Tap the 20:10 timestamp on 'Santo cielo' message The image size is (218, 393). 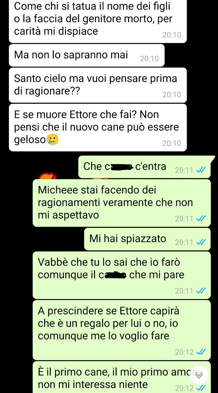[x=172, y=95]
